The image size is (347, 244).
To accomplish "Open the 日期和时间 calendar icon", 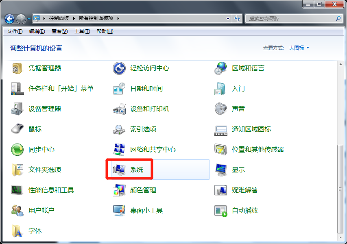I will click(119, 89).
